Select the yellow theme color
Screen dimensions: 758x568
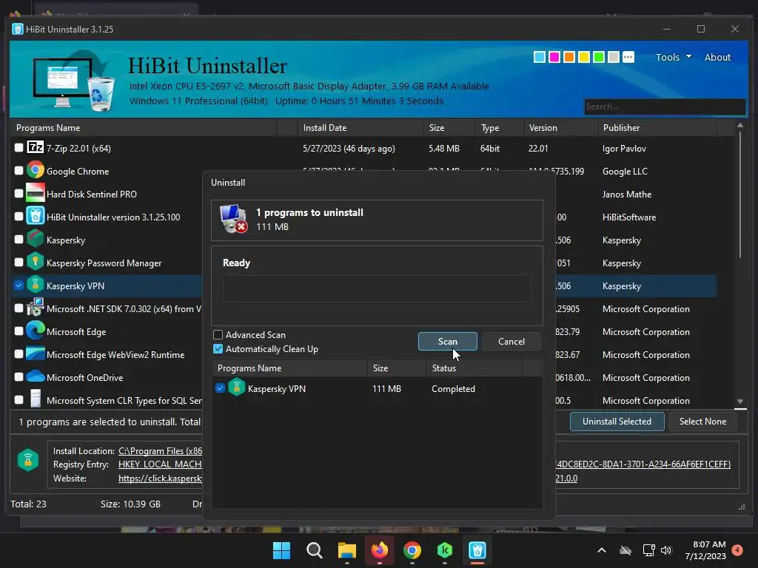pyautogui.click(x=584, y=57)
